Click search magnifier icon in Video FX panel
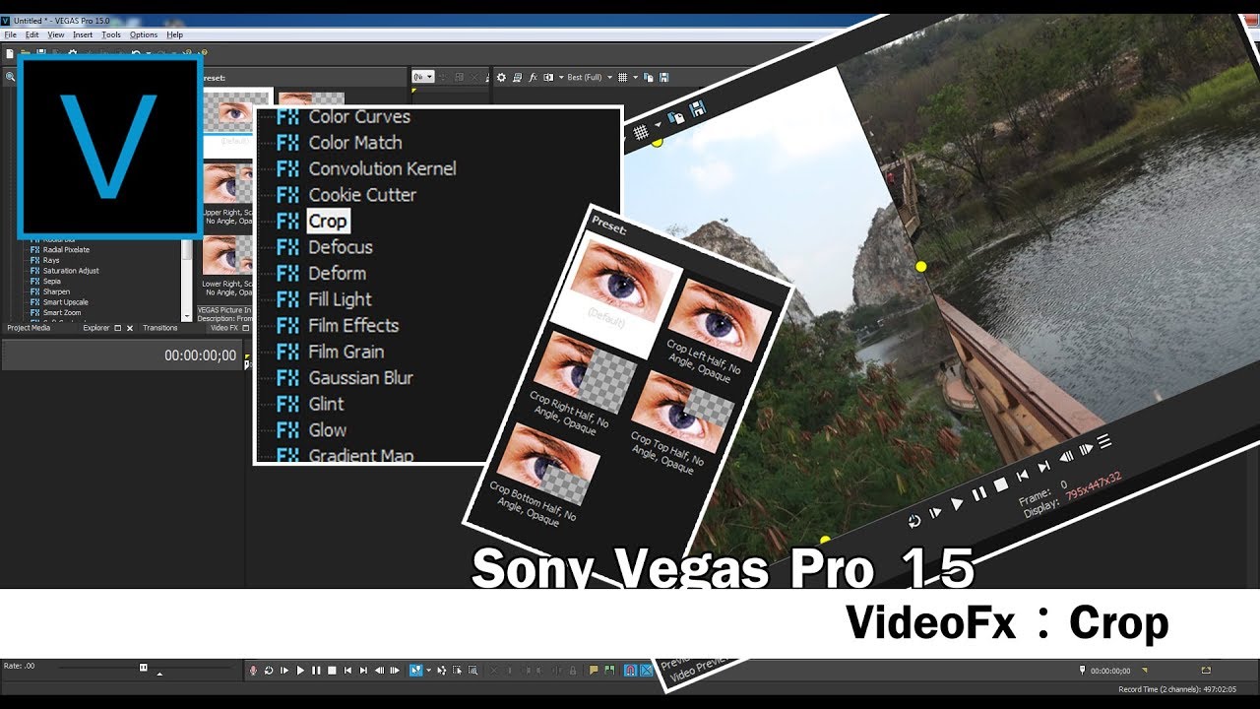 click(x=10, y=77)
